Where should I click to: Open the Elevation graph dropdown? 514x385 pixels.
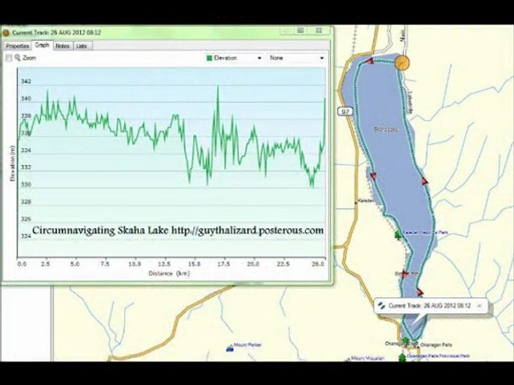point(235,58)
